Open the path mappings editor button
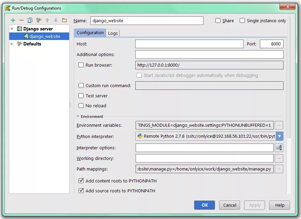Viewport: 301px width, 219px height. (x=279, y=169)
